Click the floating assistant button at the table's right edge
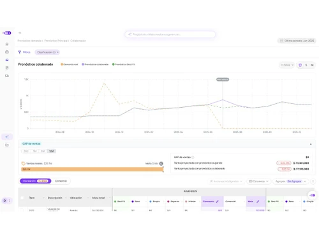This screenshot has height=239, width=319. [313, 195]
